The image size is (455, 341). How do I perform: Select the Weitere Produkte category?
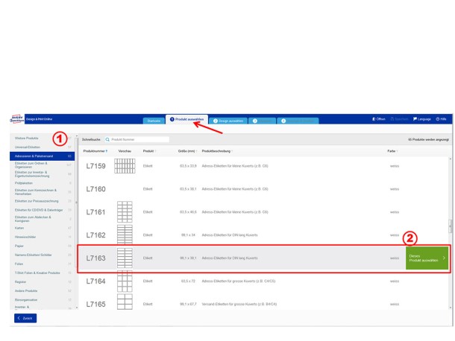click(x=42, y=138)
